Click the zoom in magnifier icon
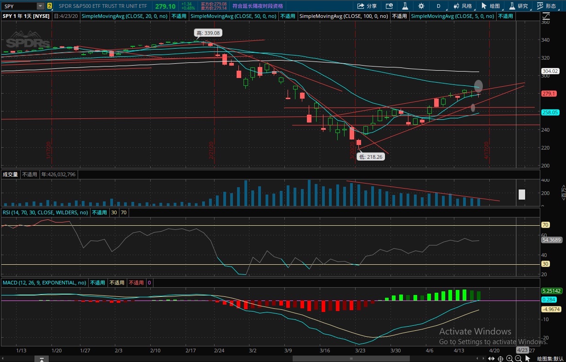Viewport: 566px width, 362px height. pyautogui.click(x=509, y=359)
